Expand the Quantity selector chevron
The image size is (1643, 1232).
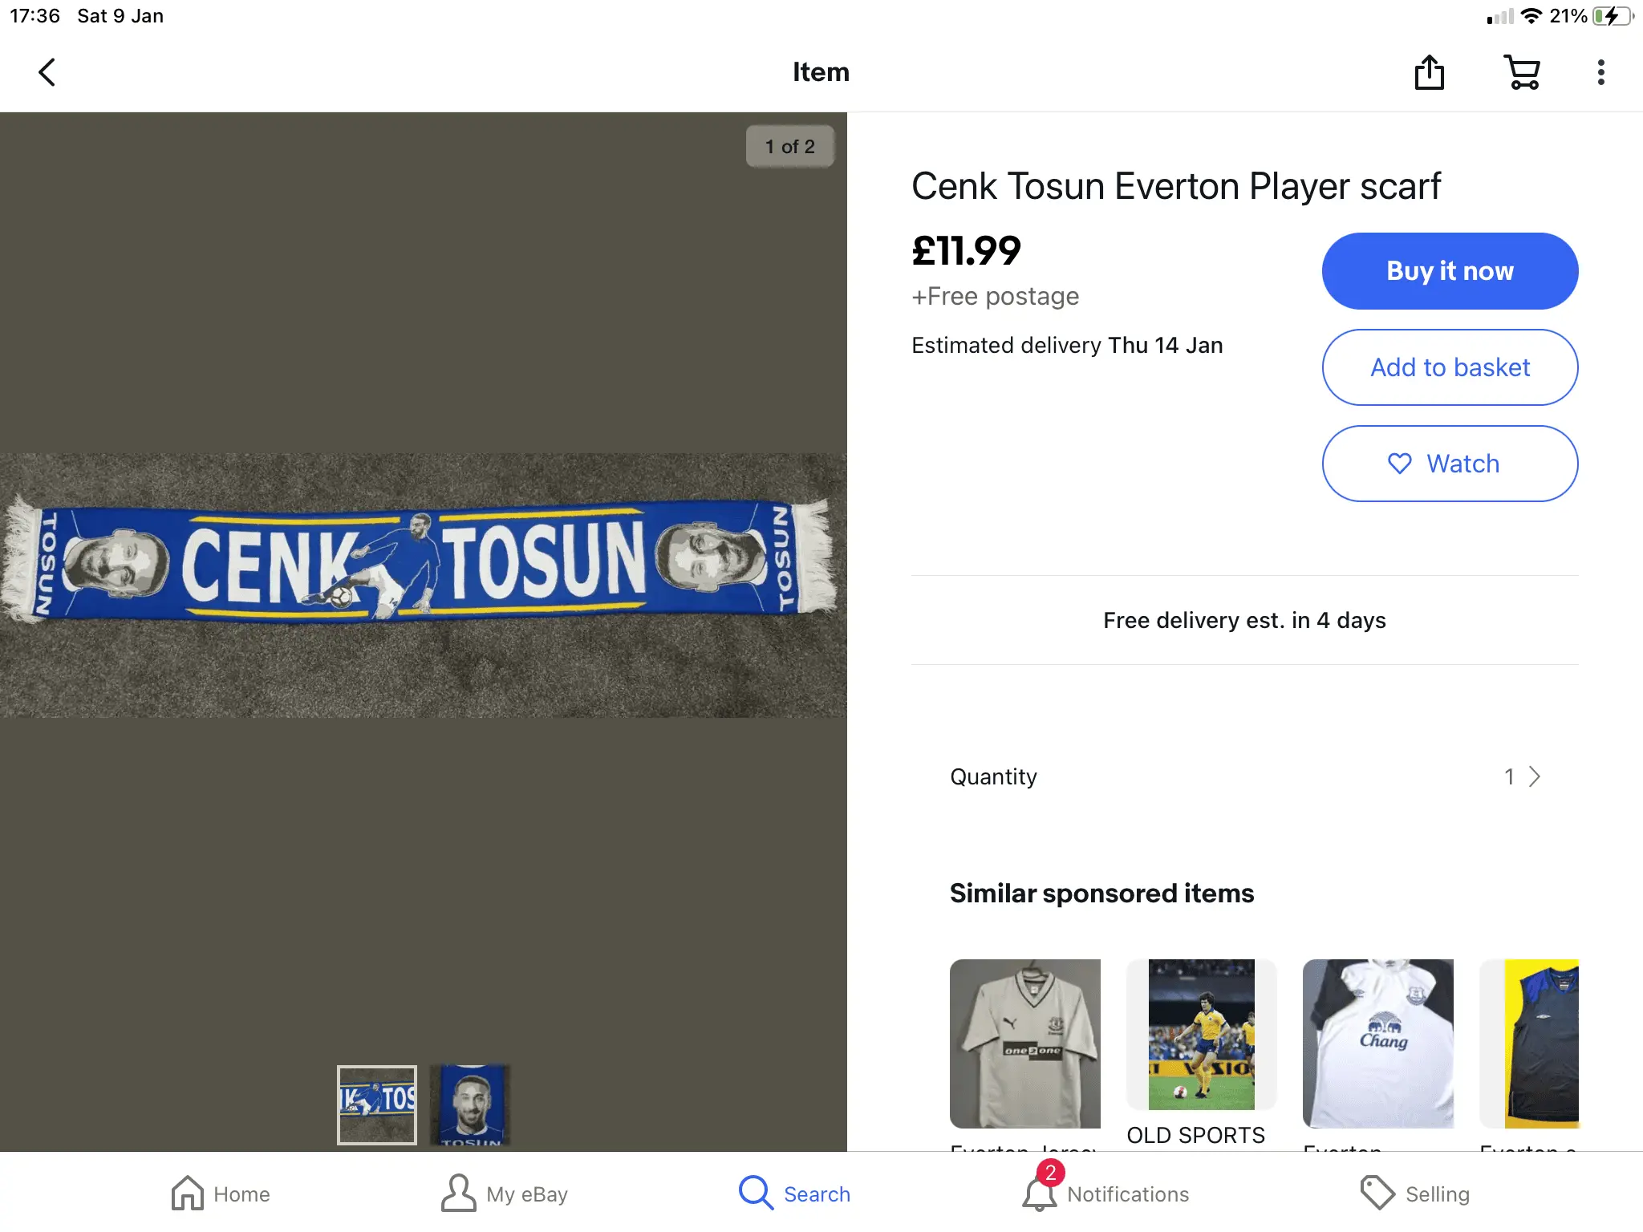point(1533,776)
